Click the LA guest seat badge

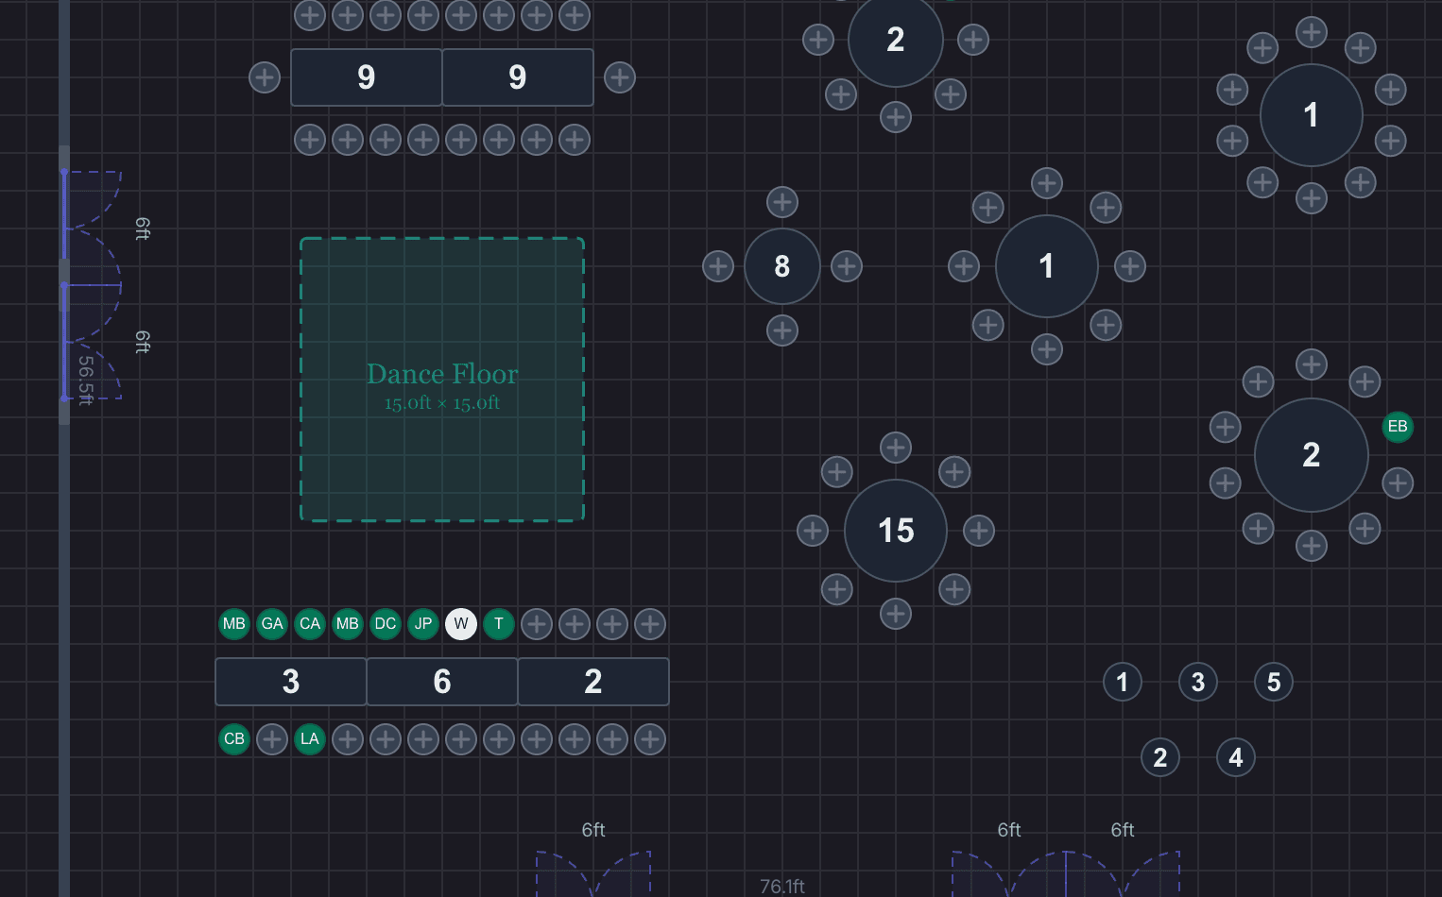pos(310,739)
